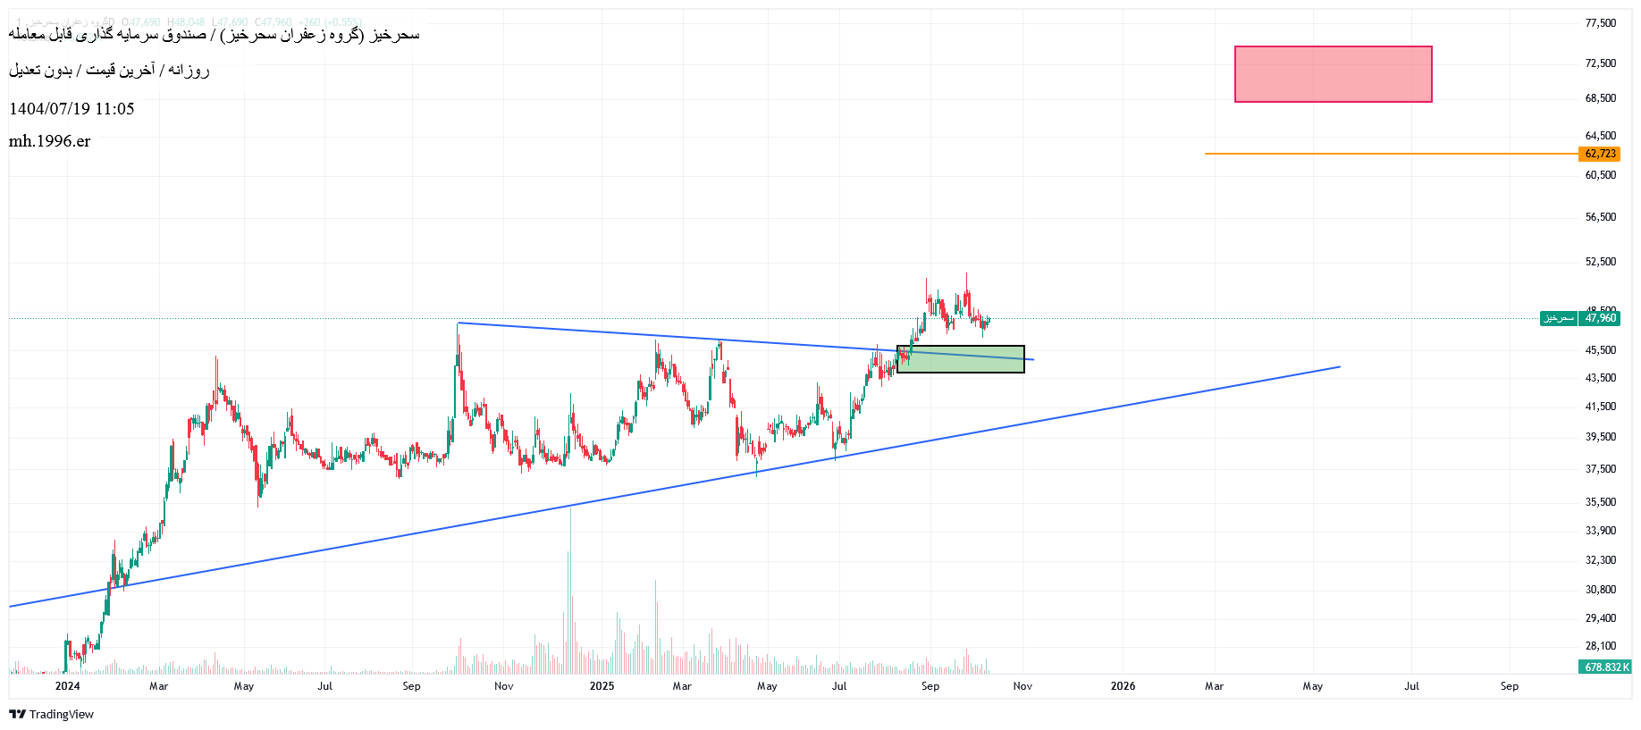Click the green 47,960 current price label
Viewport: 1641px width, 730px height.
click(1600, 318)
